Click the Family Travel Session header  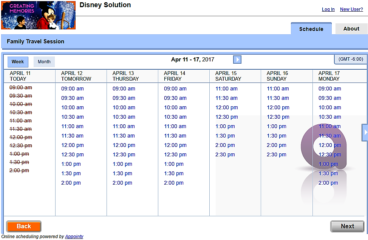coord(36,41)
